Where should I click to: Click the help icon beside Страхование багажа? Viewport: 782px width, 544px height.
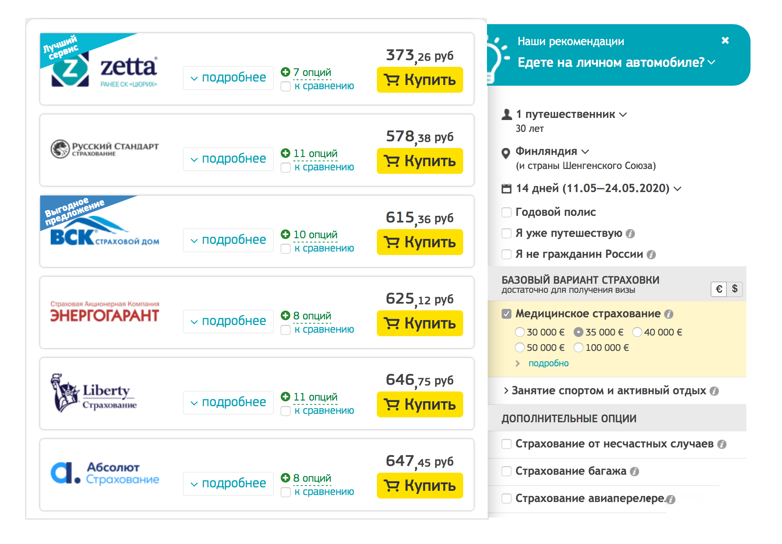point(634,472)
